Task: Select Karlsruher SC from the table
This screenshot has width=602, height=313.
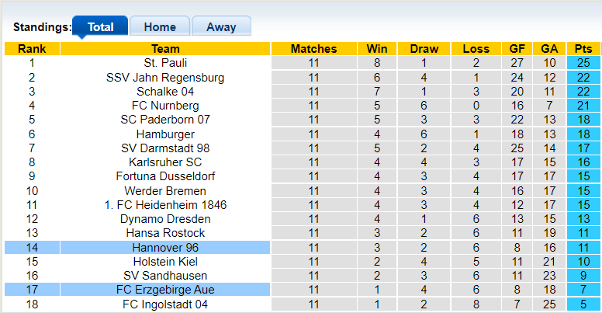Action: pos(165,162)
